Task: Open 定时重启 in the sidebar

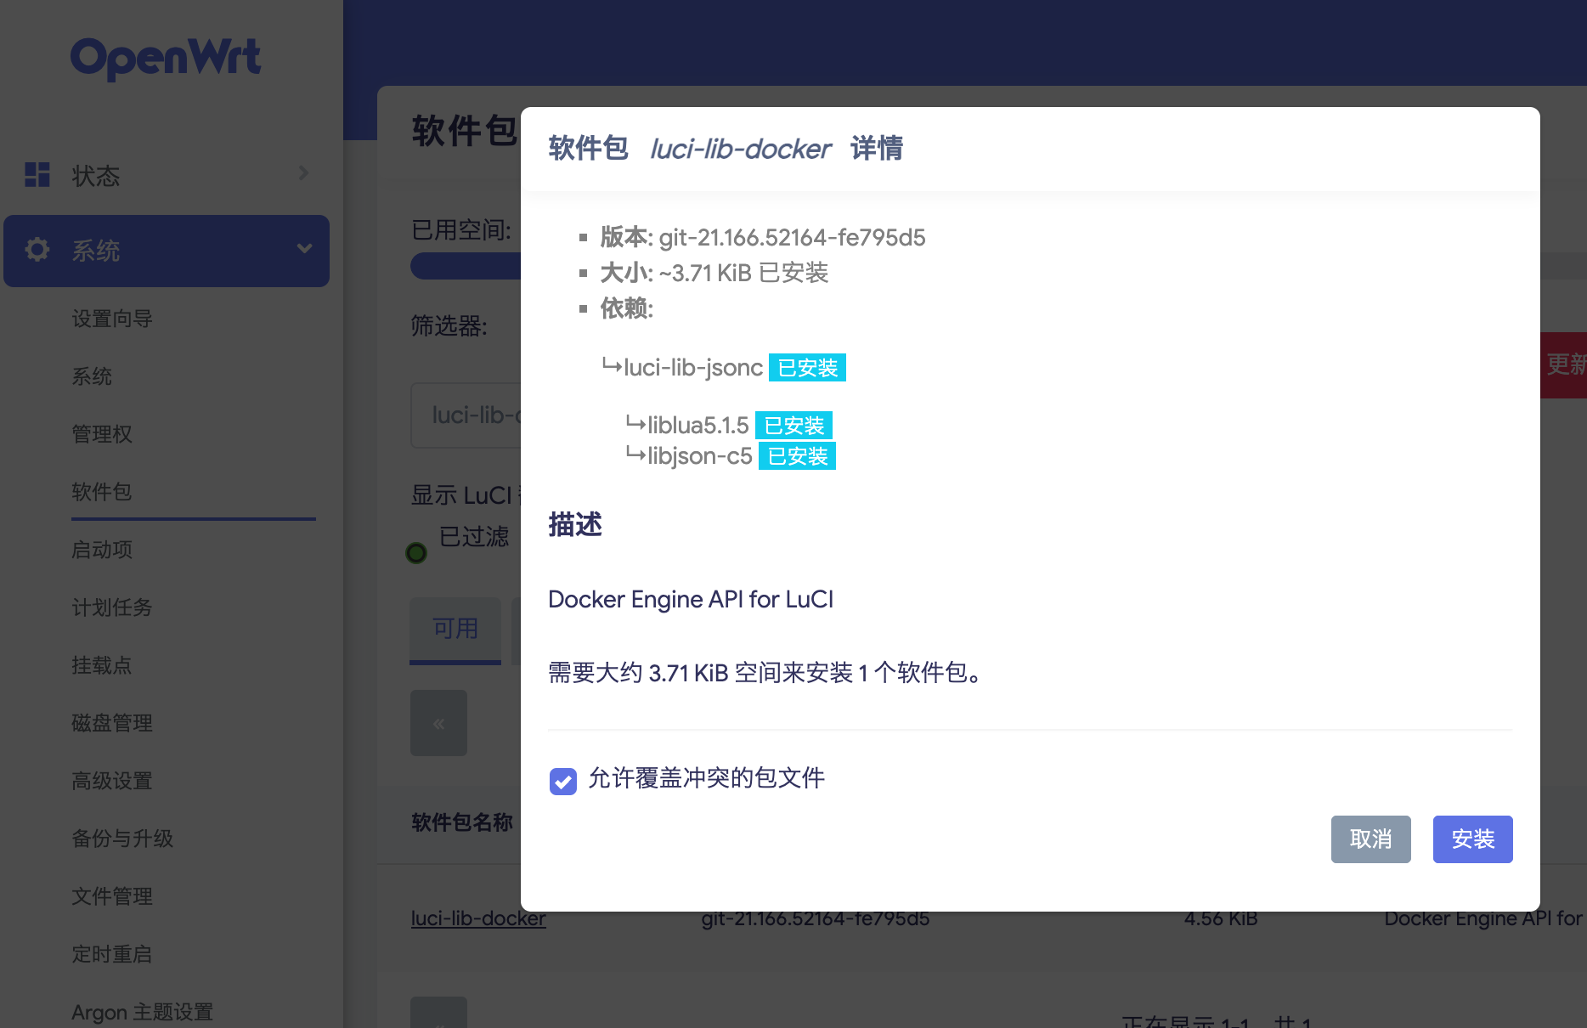Action: click(112, 954)
